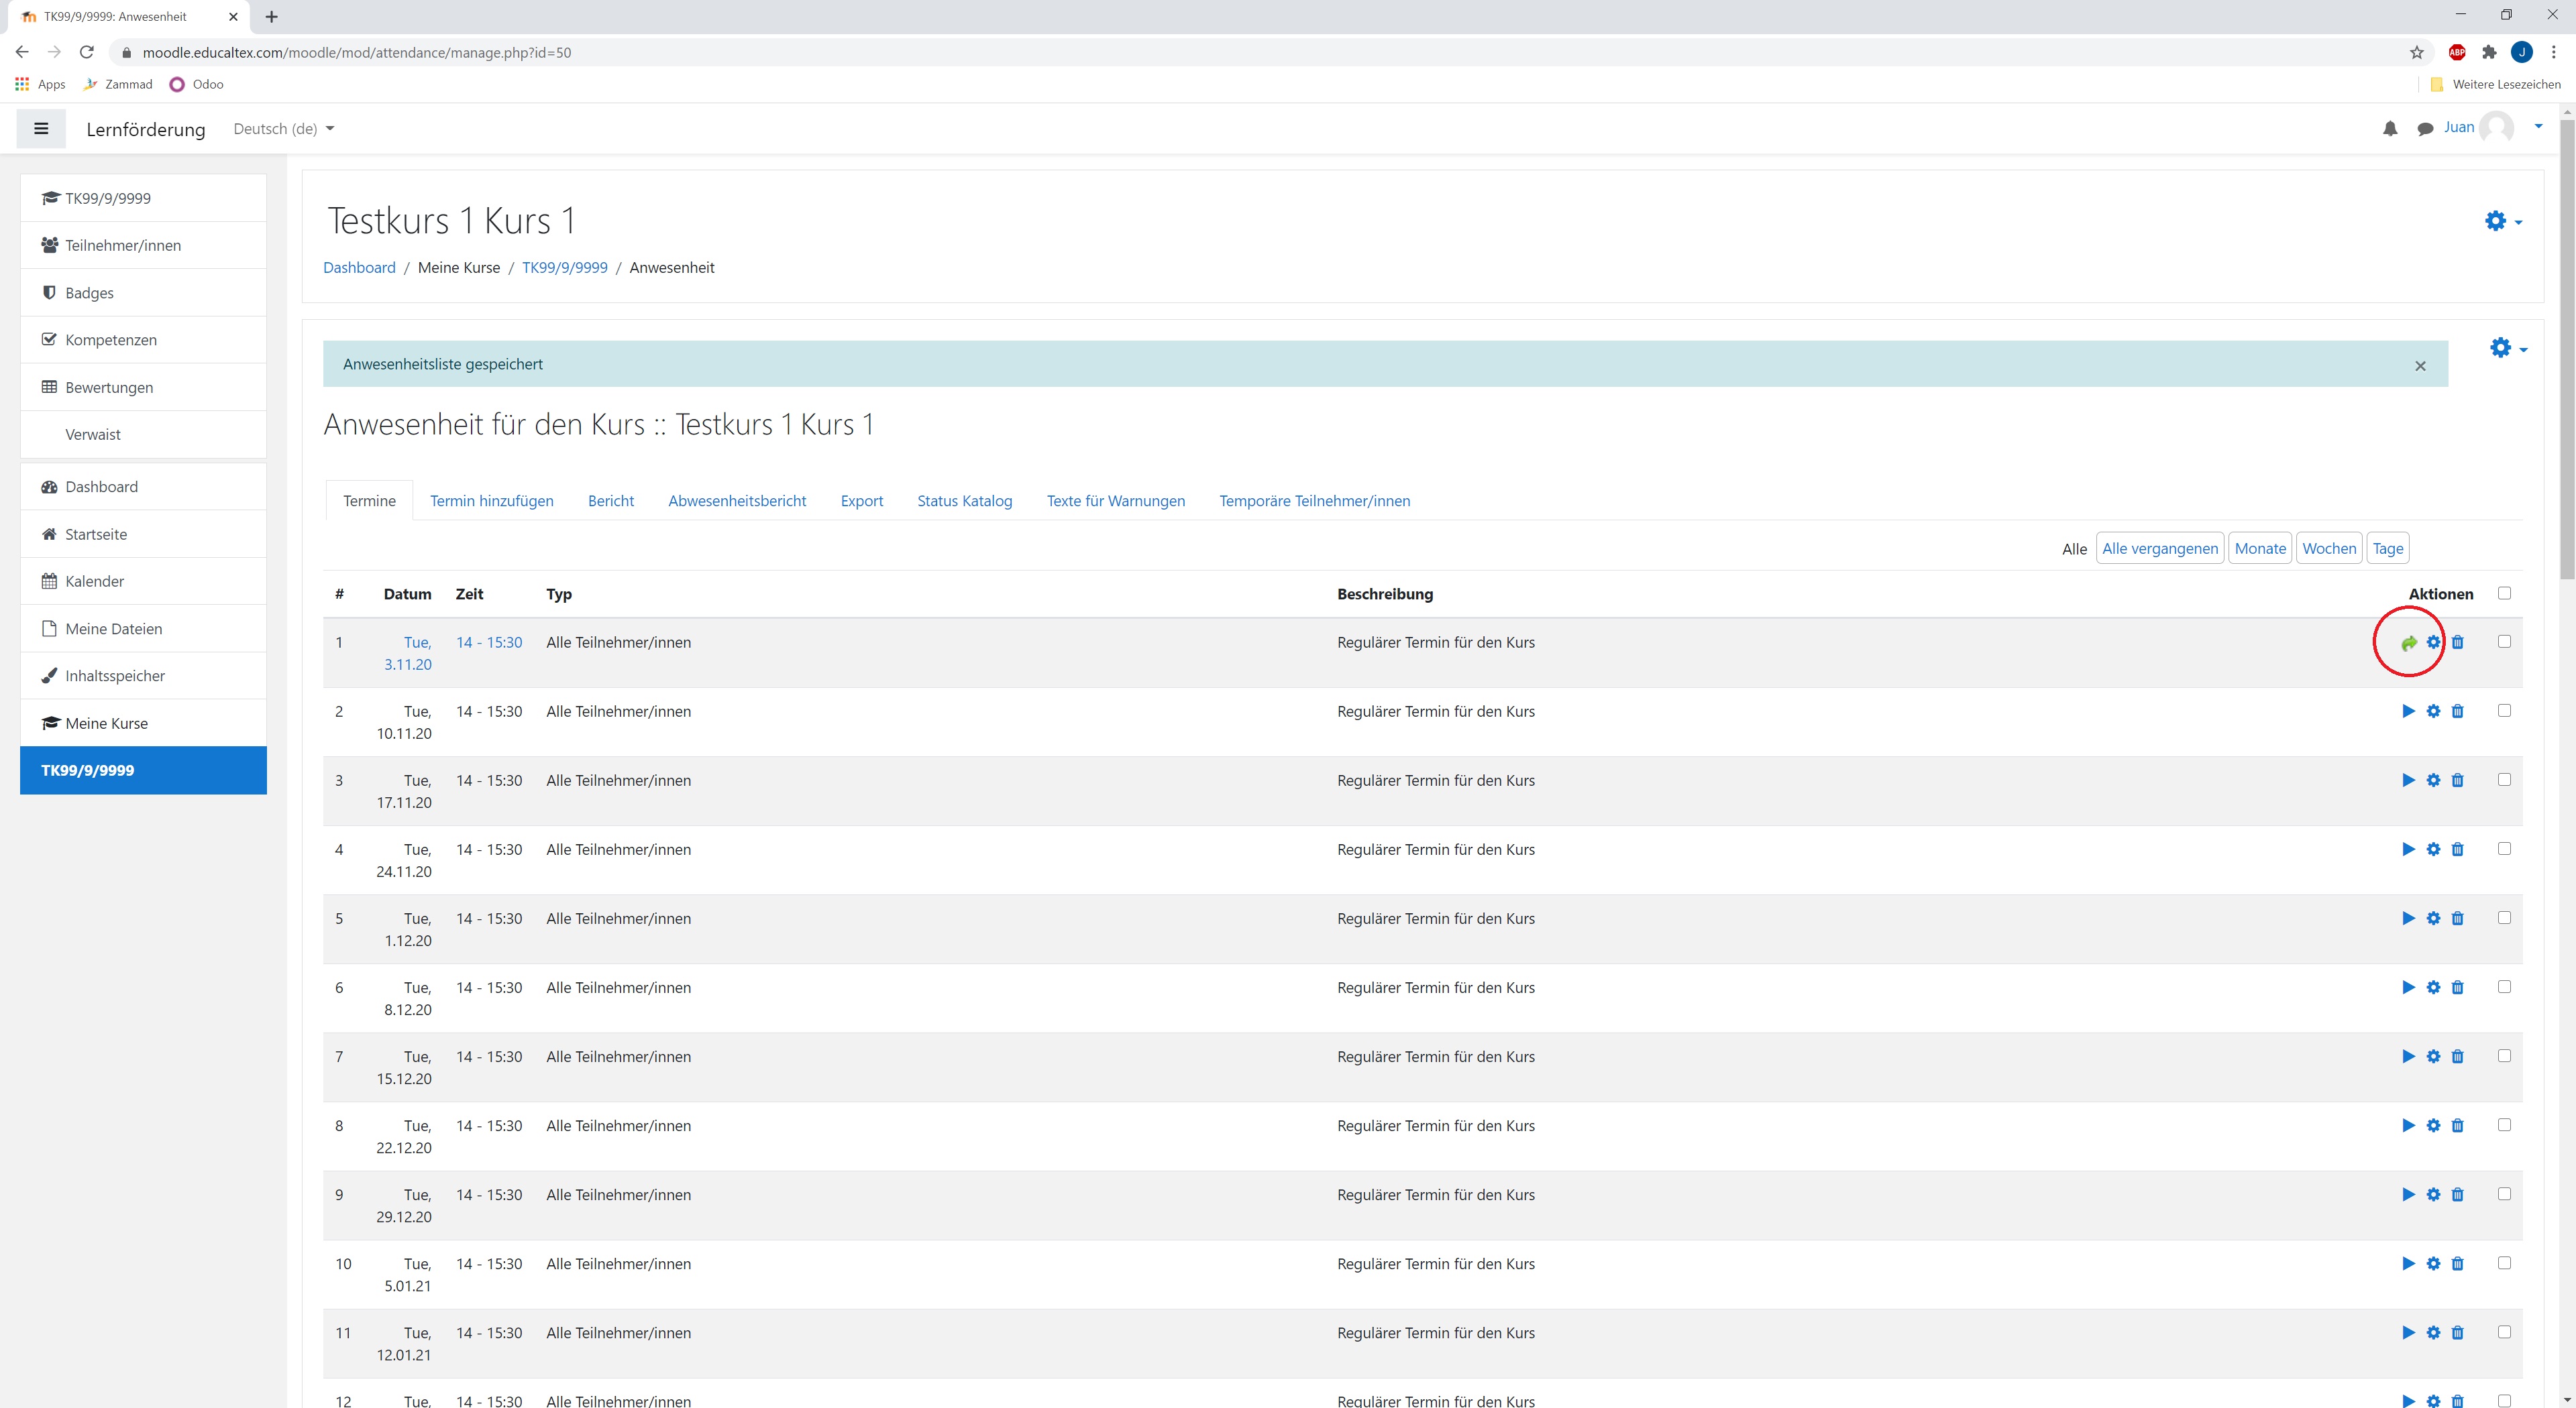Screen dimensions: 2576x1408
Task: Open settings gear for the 3.11.20 session
Action: coord(2433,642)
